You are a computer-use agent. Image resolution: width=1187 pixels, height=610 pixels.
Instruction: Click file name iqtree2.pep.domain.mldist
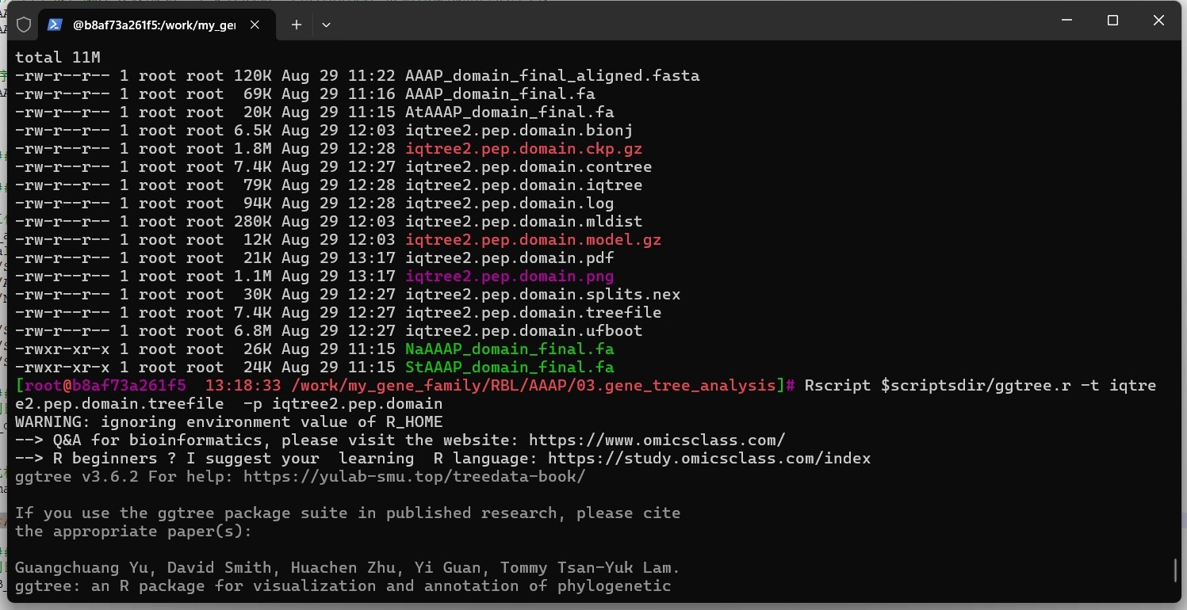click(523, 222)
